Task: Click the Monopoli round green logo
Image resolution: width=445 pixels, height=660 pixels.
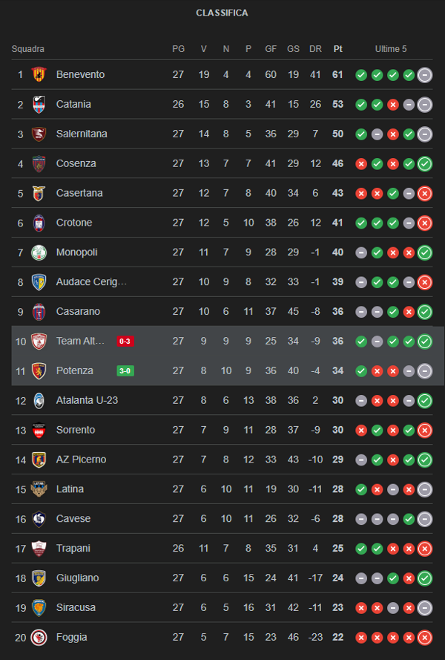Action: 39,252
